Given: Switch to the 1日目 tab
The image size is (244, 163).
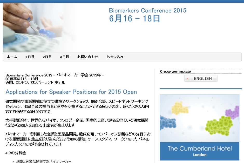Looking at the screenshot, I should pyautogui.click(x=29, y=57).
